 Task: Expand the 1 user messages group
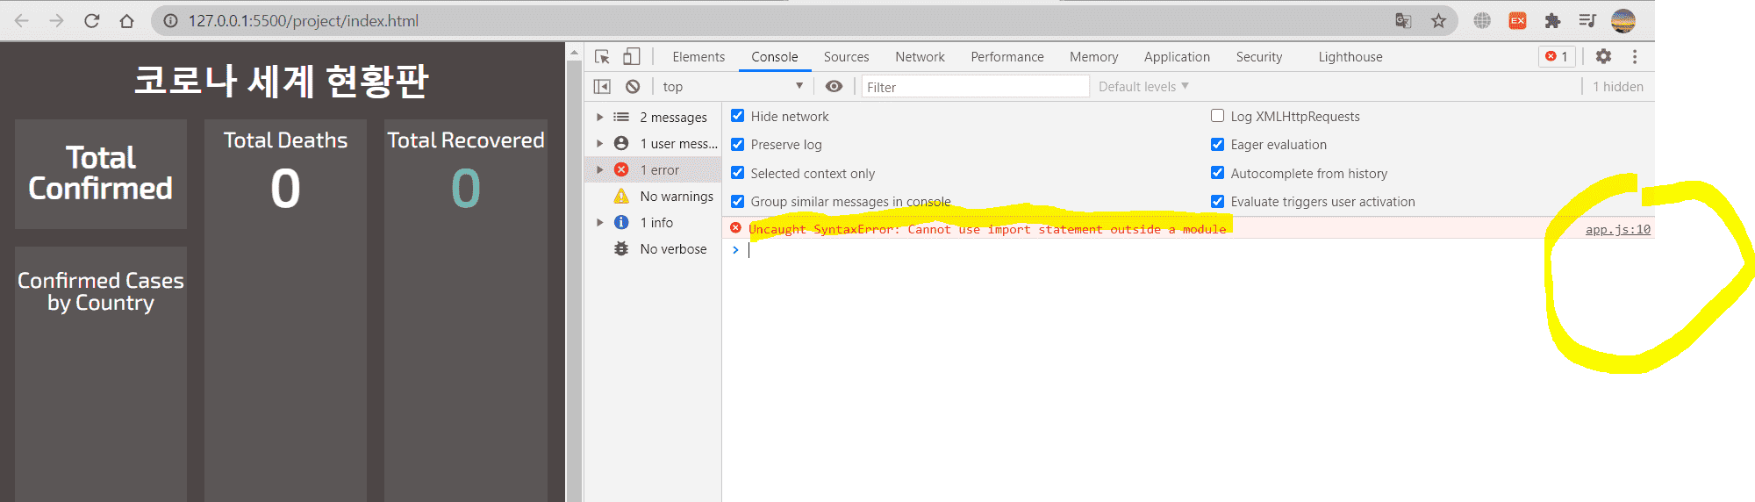600,143
